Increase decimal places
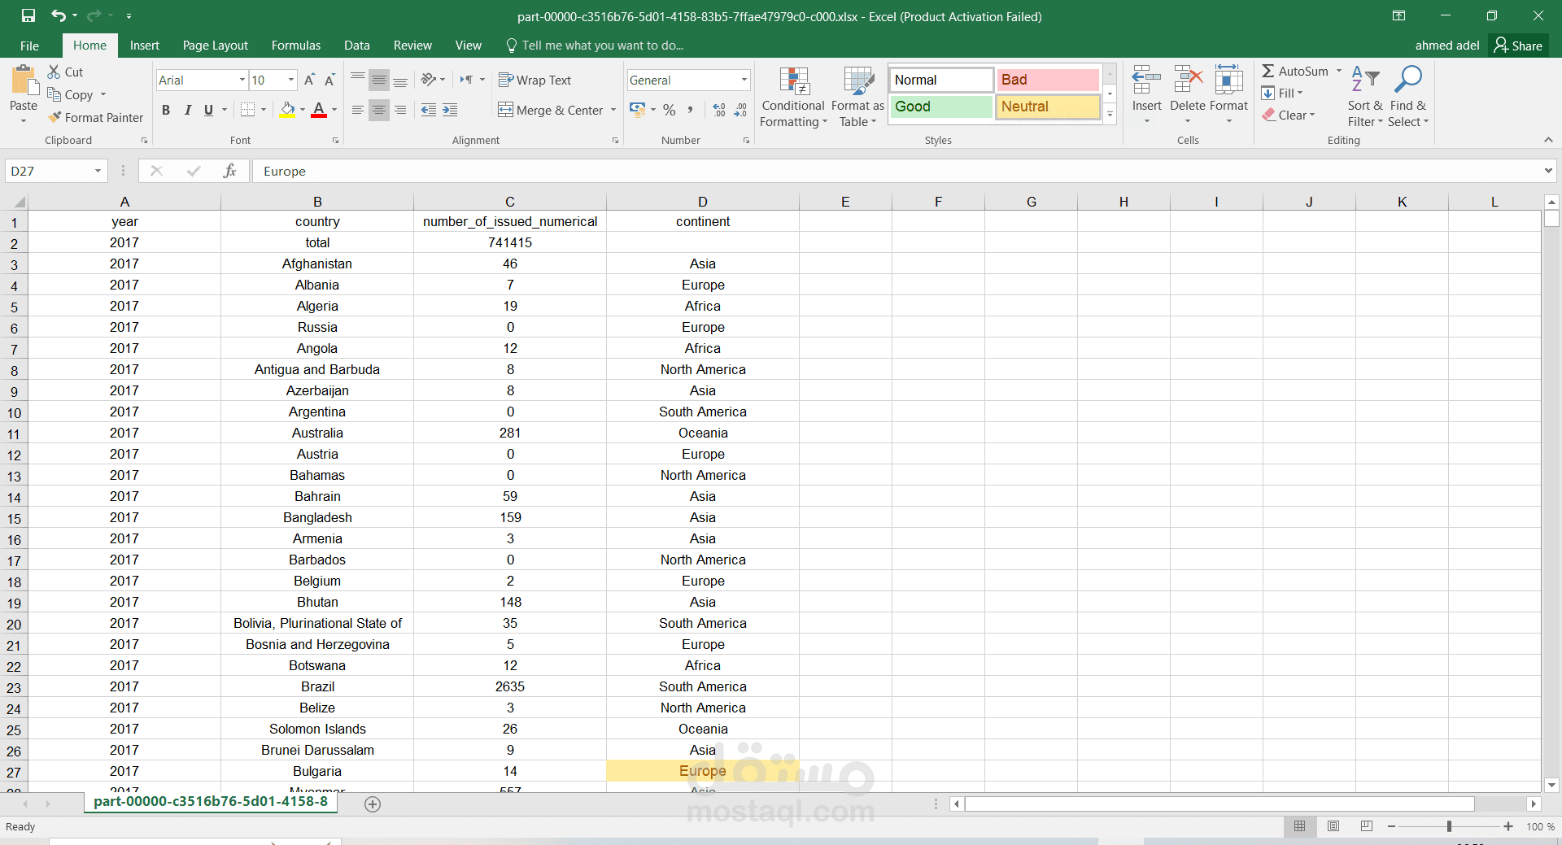This screenshot has width=1562, height=845. pyautogui.click(x=719, y=110)
